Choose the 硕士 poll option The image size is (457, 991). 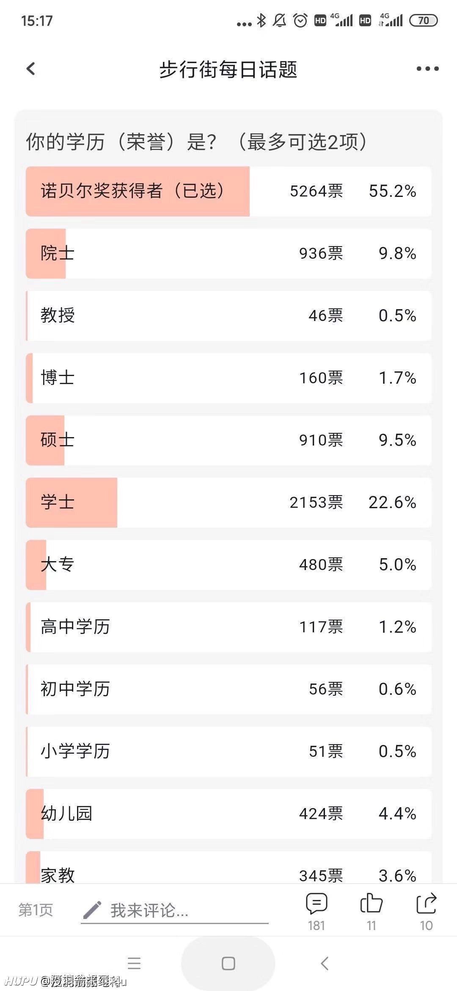(228, 440)
